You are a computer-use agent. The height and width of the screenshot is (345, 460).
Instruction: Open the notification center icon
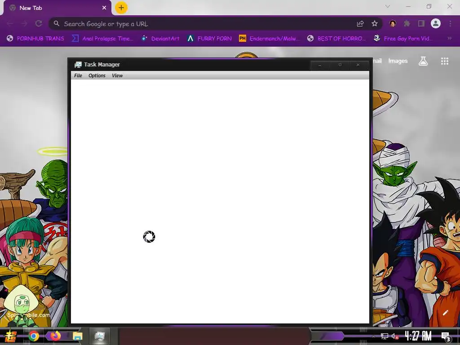(x=446, y=336)
